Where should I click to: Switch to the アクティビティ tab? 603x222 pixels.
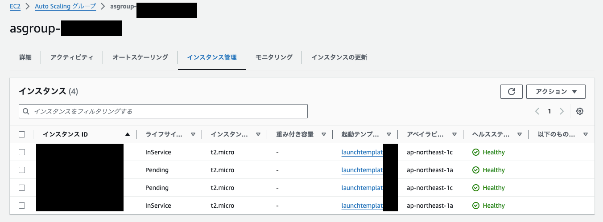tap(72, 57)
